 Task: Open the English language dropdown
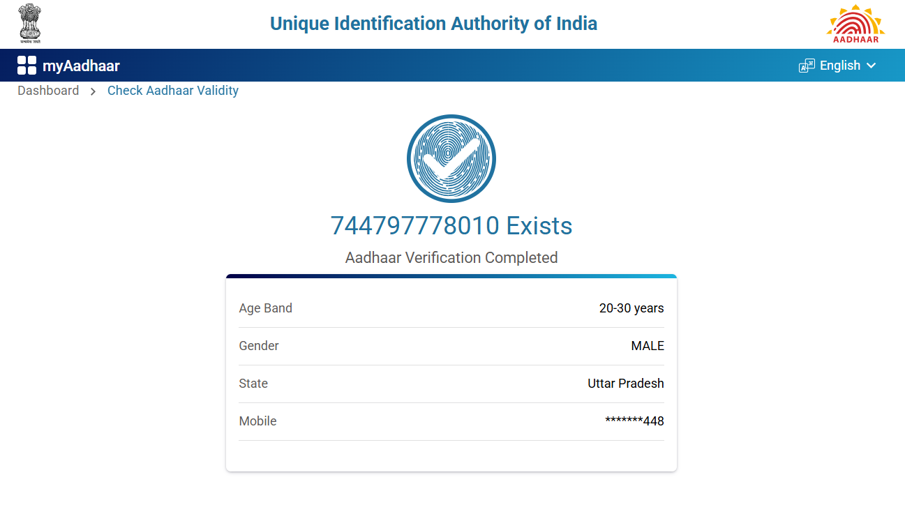click(x=839, y=66)
